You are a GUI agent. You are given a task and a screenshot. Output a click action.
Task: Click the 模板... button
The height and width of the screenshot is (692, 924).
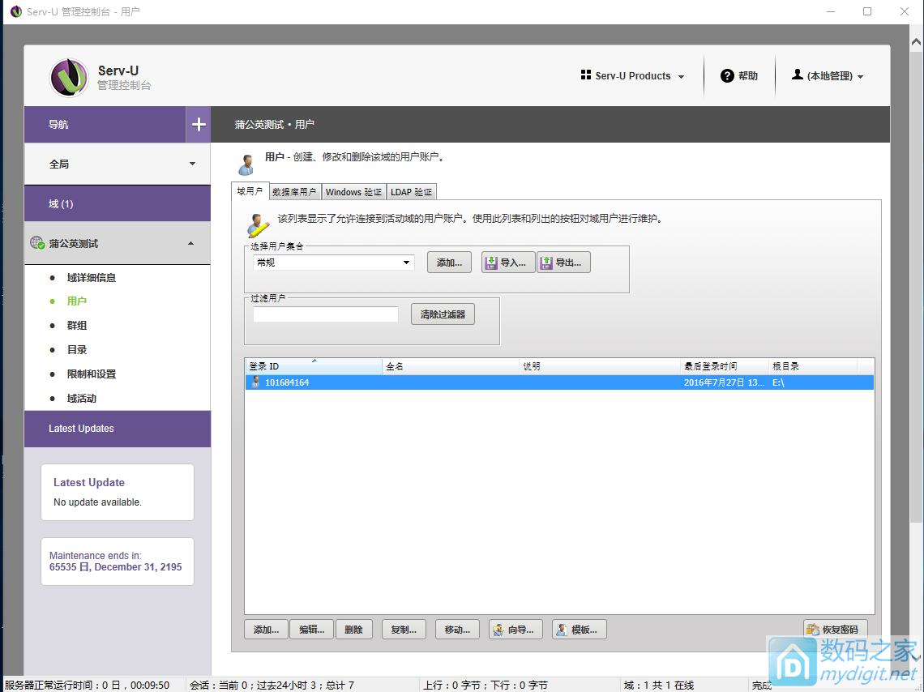[579, 630]
